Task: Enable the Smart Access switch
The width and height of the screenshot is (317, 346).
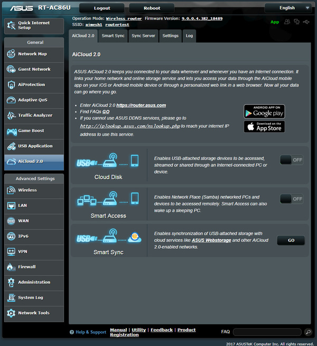Action: (x=292, y=199)
